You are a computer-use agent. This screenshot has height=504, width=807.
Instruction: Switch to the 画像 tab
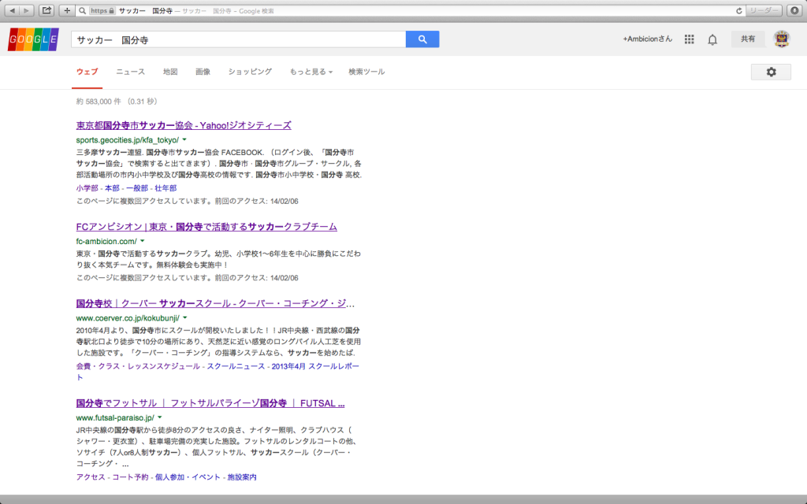(203, 72)
